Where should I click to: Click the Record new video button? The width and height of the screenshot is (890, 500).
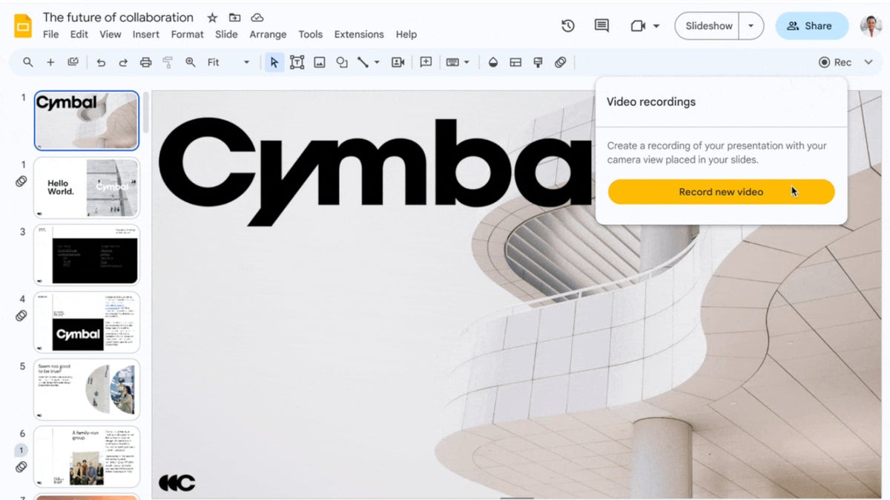(721, 192)
